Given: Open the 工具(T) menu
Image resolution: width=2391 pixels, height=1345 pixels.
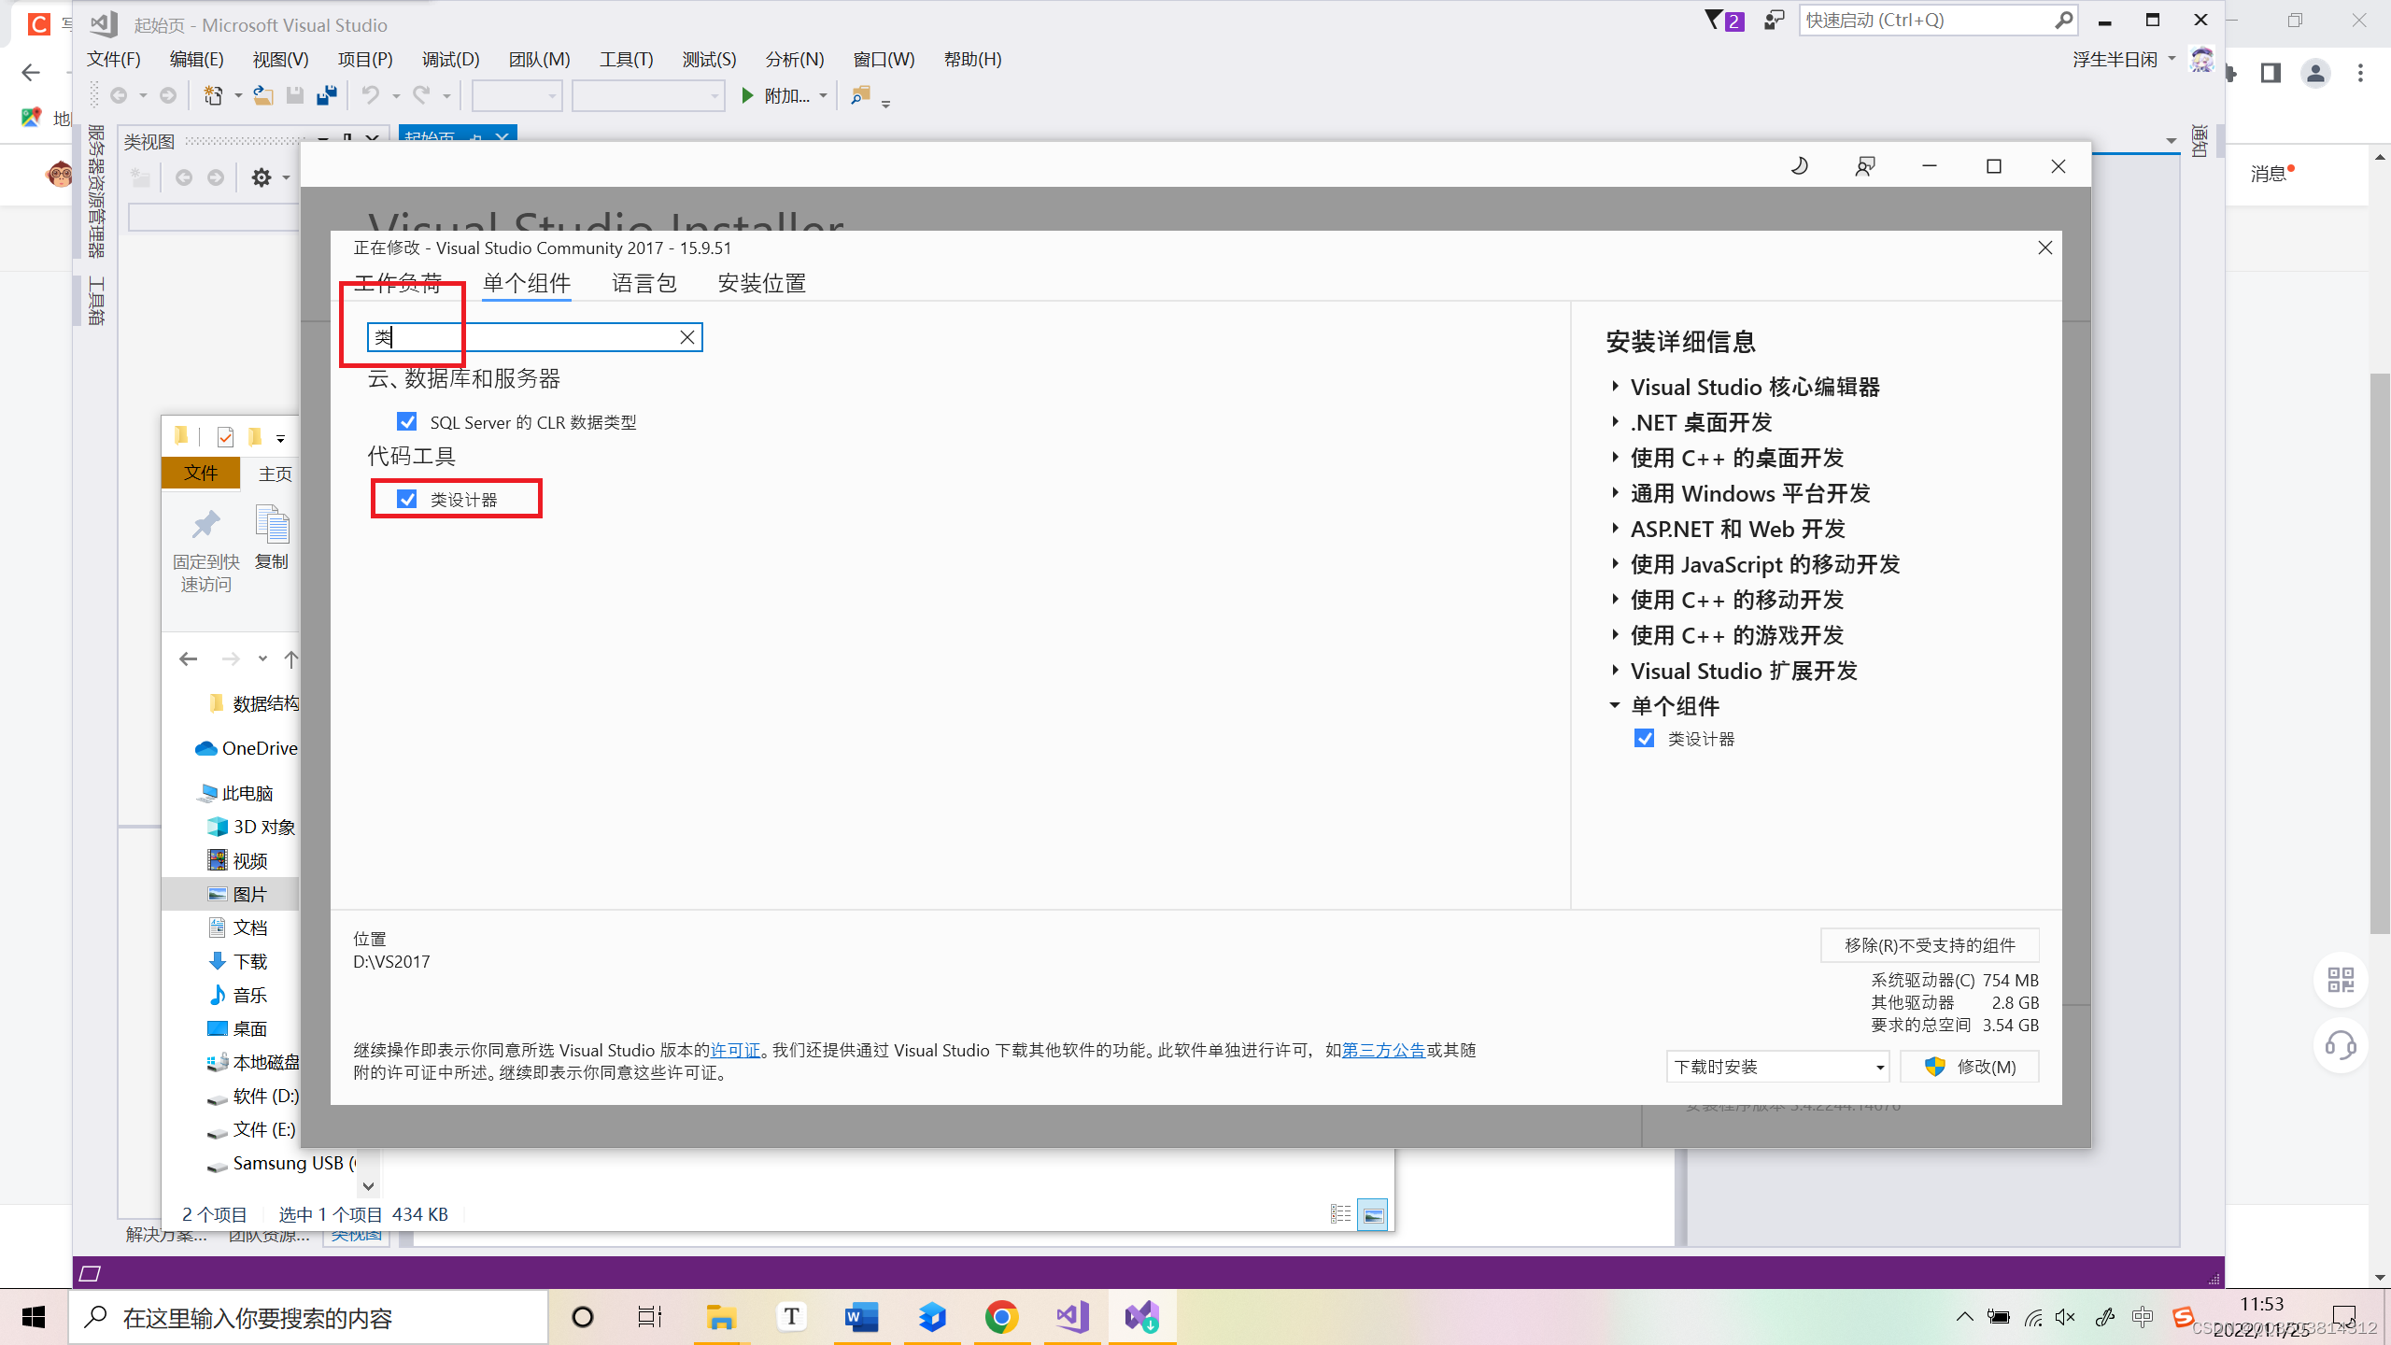Looking at the screenshot, I should [x=626, y=60].
